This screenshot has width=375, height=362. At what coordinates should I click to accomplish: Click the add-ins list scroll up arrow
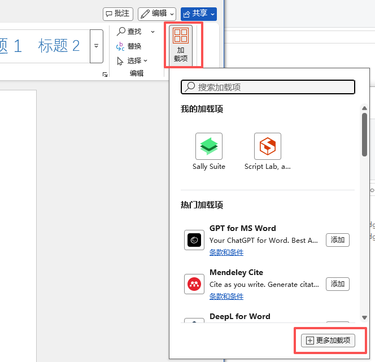tap(364, 108)
